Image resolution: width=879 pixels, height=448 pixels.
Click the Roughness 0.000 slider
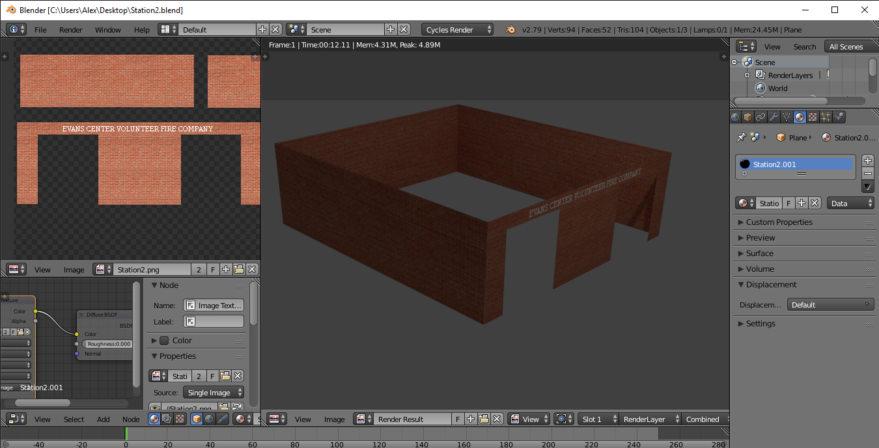[108, 344]
